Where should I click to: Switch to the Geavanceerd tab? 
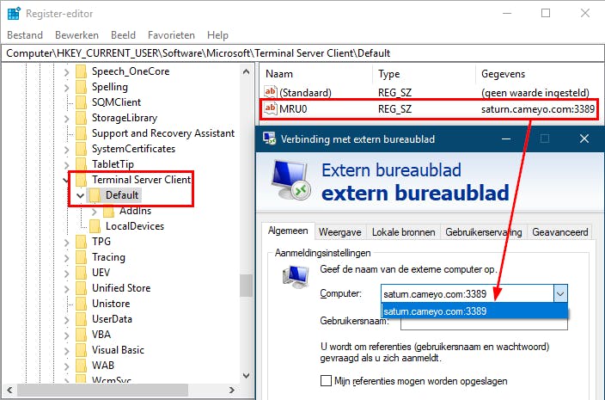click(559, 232)
